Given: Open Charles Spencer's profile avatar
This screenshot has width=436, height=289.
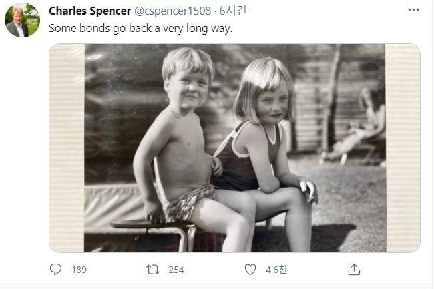Looking at the screenshot, I should 22,20.
